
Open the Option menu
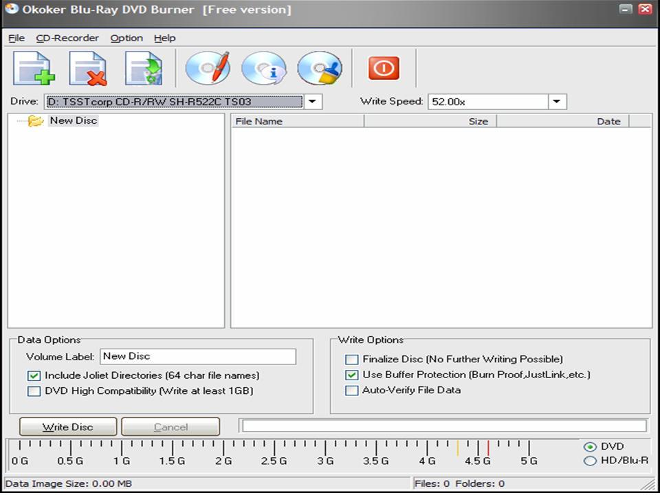pyautogui.click(x=126, y=38)
